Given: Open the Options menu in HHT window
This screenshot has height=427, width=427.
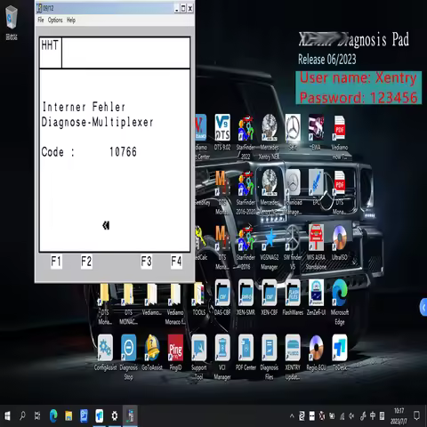Looking at the screenshot, I should point(55,20).
